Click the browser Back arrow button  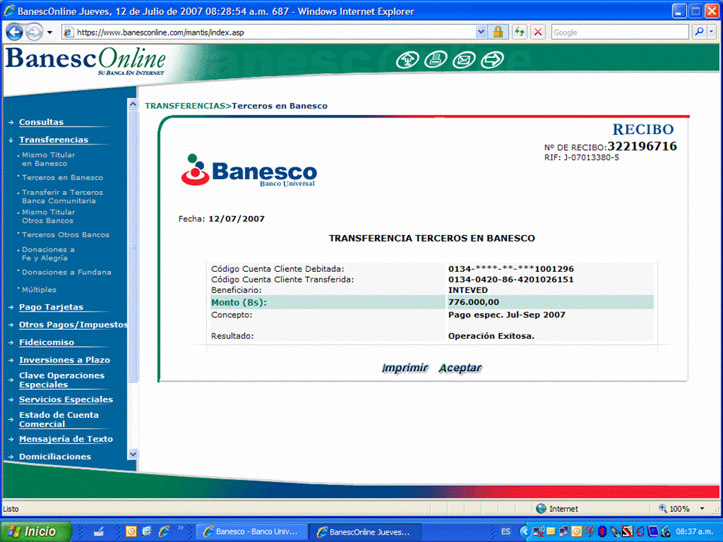[15, 32]
